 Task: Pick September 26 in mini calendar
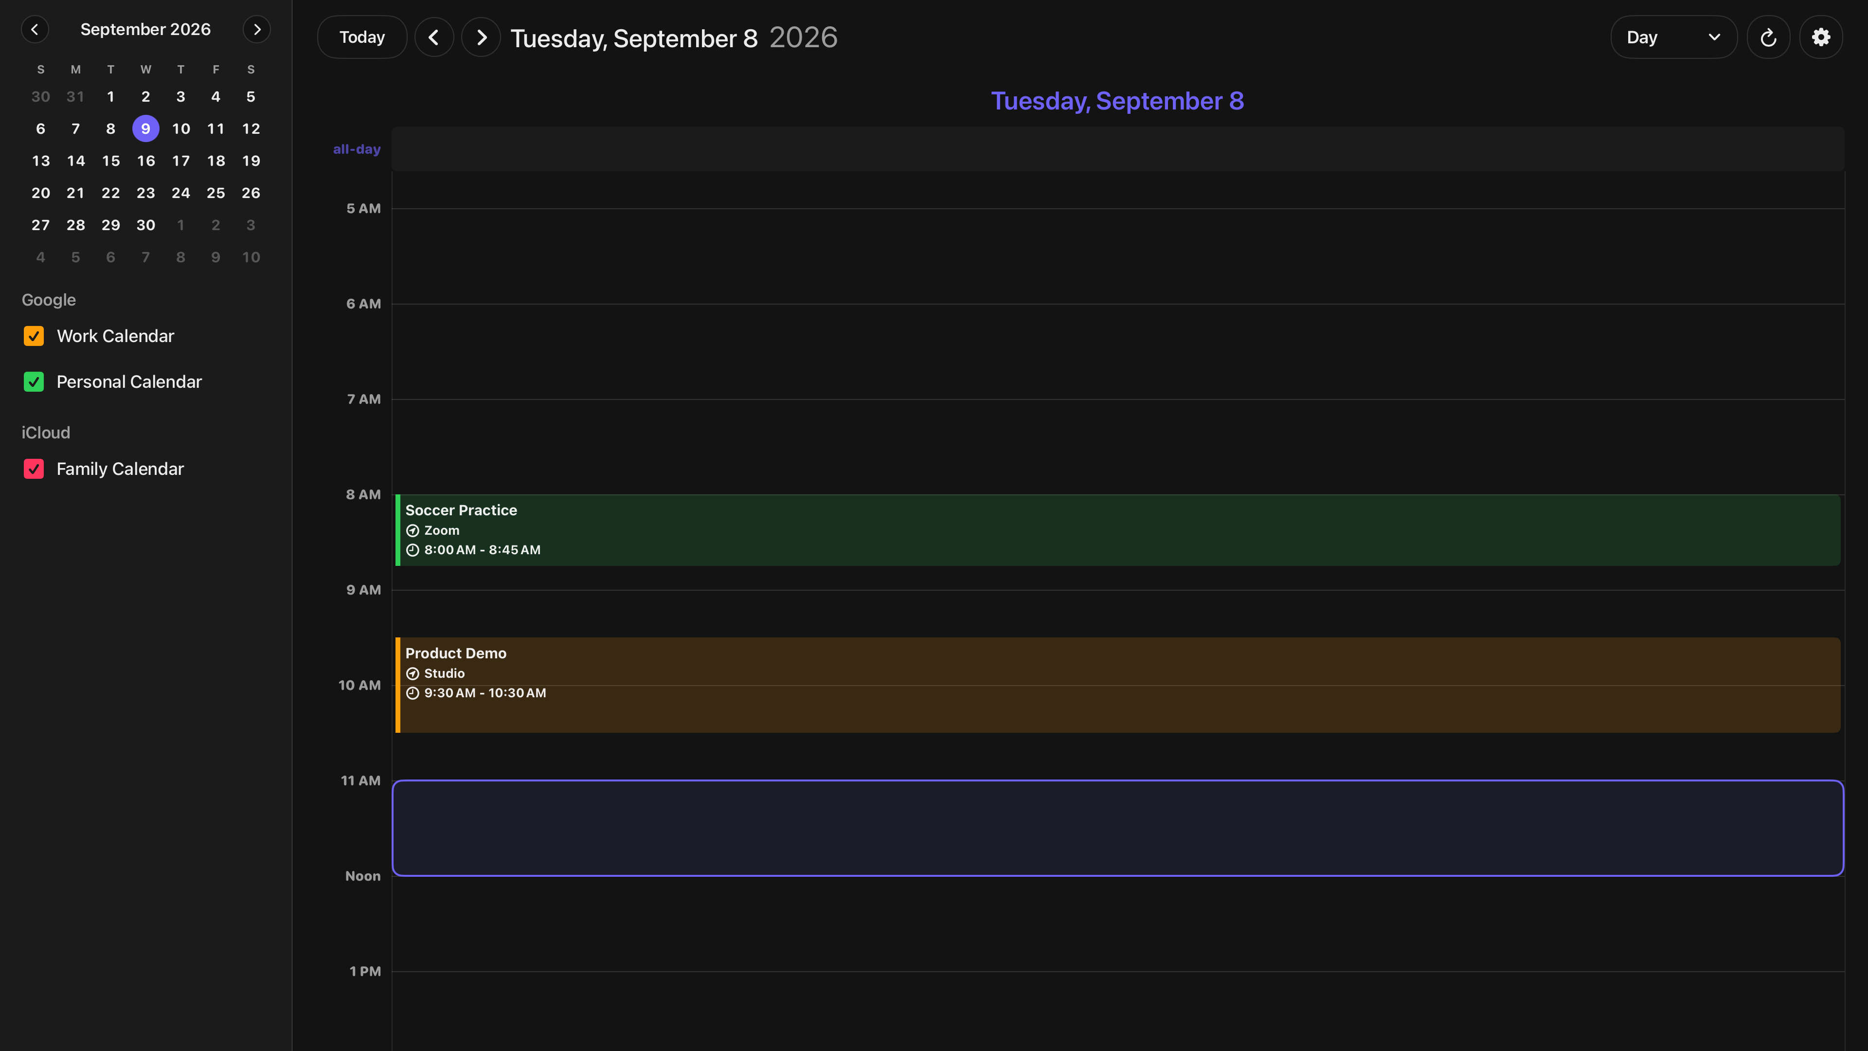(251, 193)
